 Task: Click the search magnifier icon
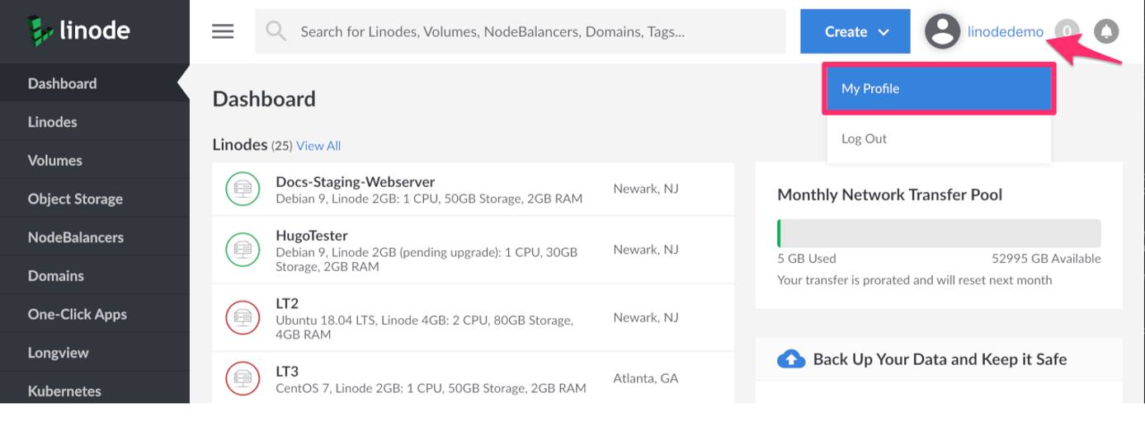pyautogui.click(x=276, y=31)
